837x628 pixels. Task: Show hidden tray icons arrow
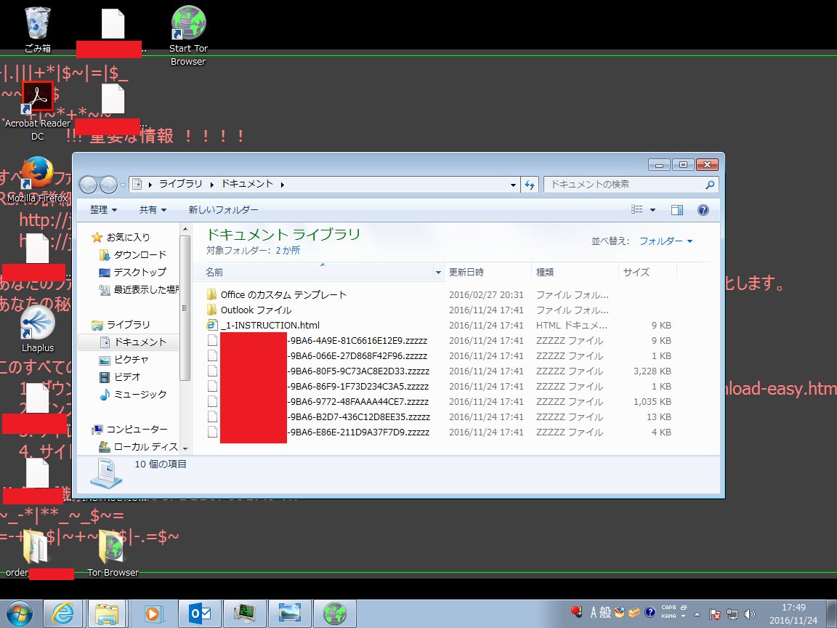pyautogui.click(x=697, y=614)
